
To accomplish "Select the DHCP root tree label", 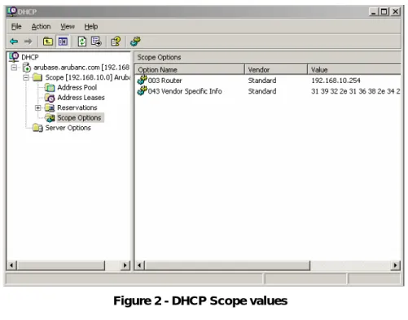I will click(30, 57).
